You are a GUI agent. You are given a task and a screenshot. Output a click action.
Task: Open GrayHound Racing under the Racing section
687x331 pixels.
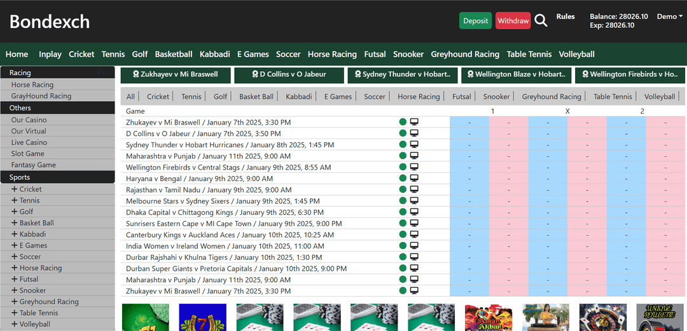(x=41, y=95)
